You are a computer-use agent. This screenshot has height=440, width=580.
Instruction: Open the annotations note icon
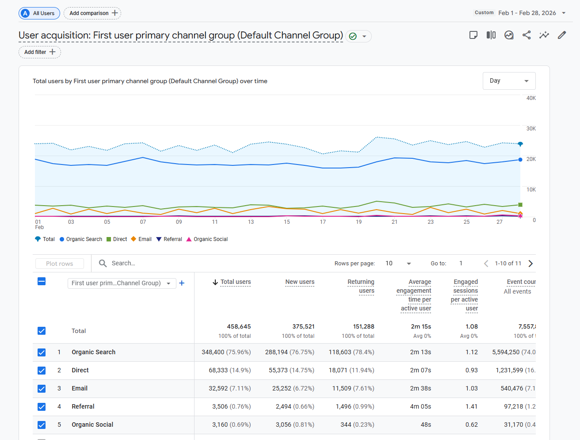473,35
